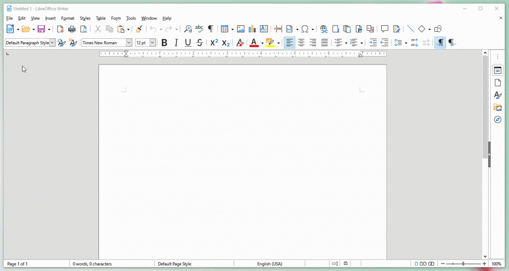Print the document using the printer icon

pos(72,29)
